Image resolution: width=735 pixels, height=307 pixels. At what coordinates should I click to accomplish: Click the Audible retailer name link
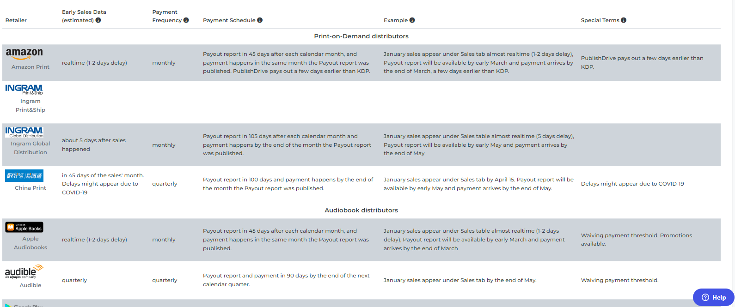pos(30,285)
